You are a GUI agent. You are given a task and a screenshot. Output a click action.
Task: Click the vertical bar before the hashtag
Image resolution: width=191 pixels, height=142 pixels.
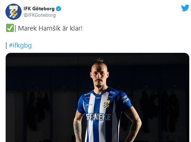click(x=6, y=45)
